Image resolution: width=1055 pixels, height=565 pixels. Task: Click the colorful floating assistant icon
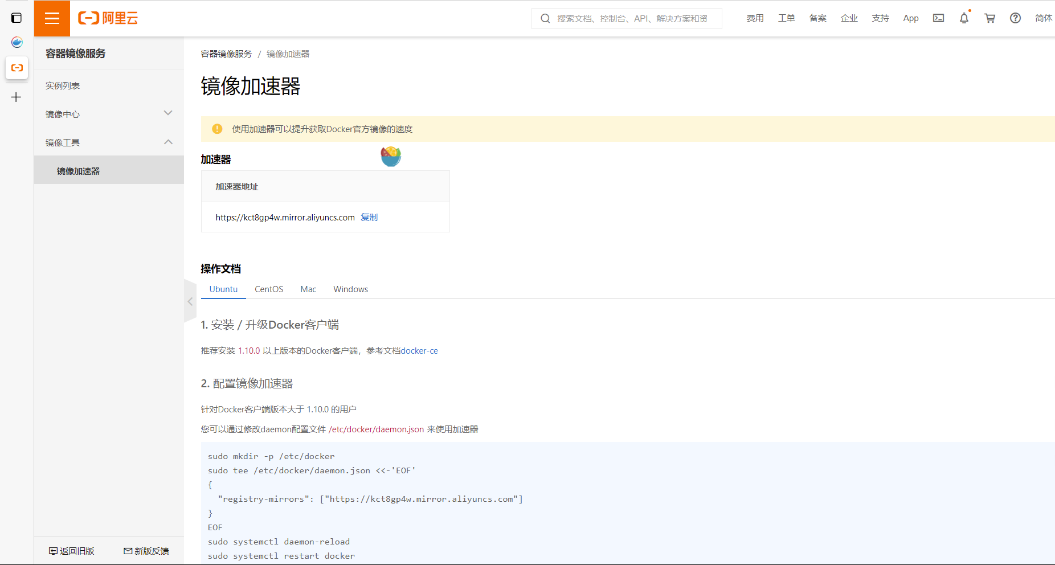[x=391, y=156]
